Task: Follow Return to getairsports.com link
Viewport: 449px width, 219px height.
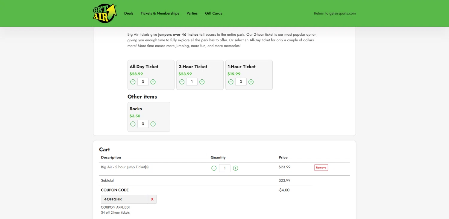Action: (x=335, y=13)
